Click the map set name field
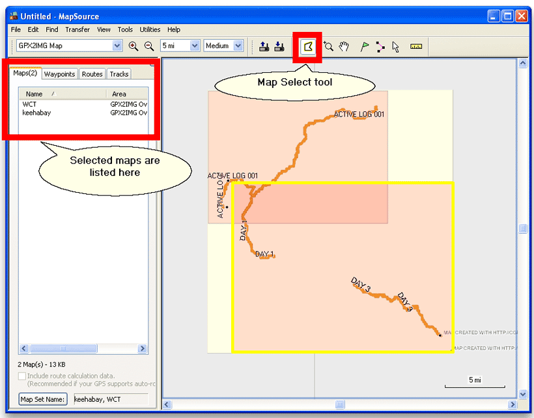This screenshot has height=418, width=534. [x=111, y=399]
